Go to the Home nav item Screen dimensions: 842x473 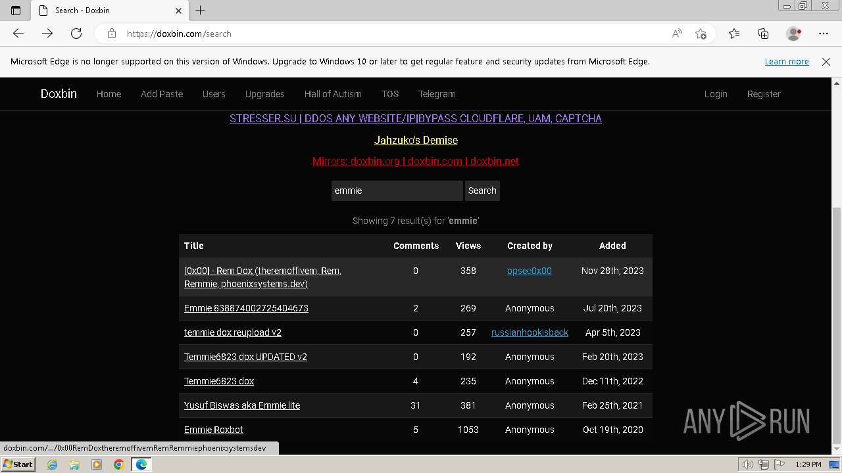tap(109, 94)
